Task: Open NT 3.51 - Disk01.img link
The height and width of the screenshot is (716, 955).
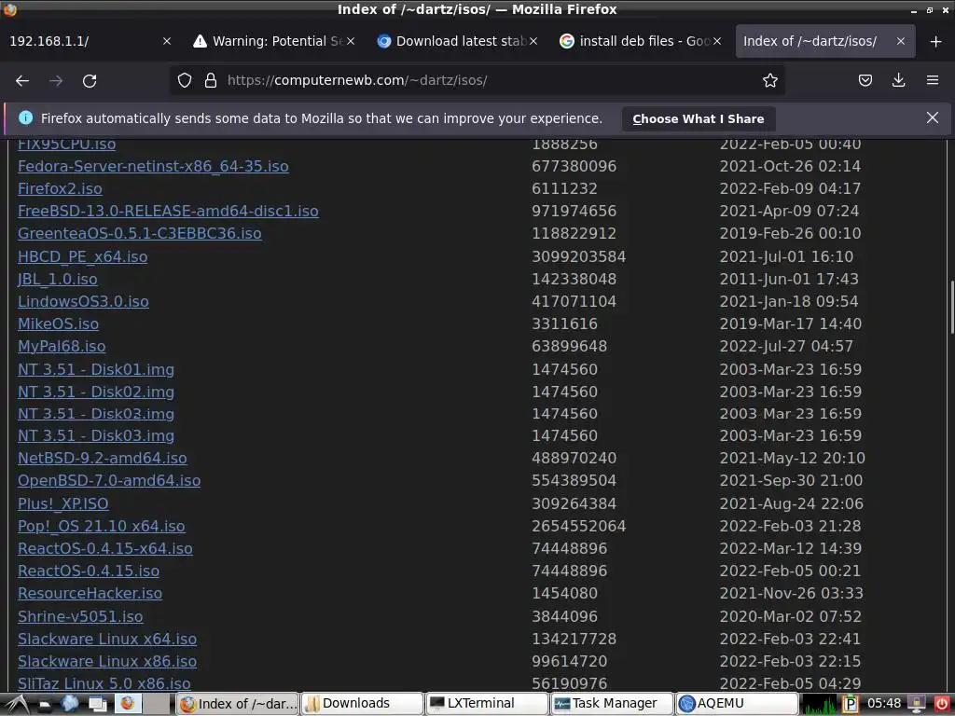Action: (x=96, y=369)
